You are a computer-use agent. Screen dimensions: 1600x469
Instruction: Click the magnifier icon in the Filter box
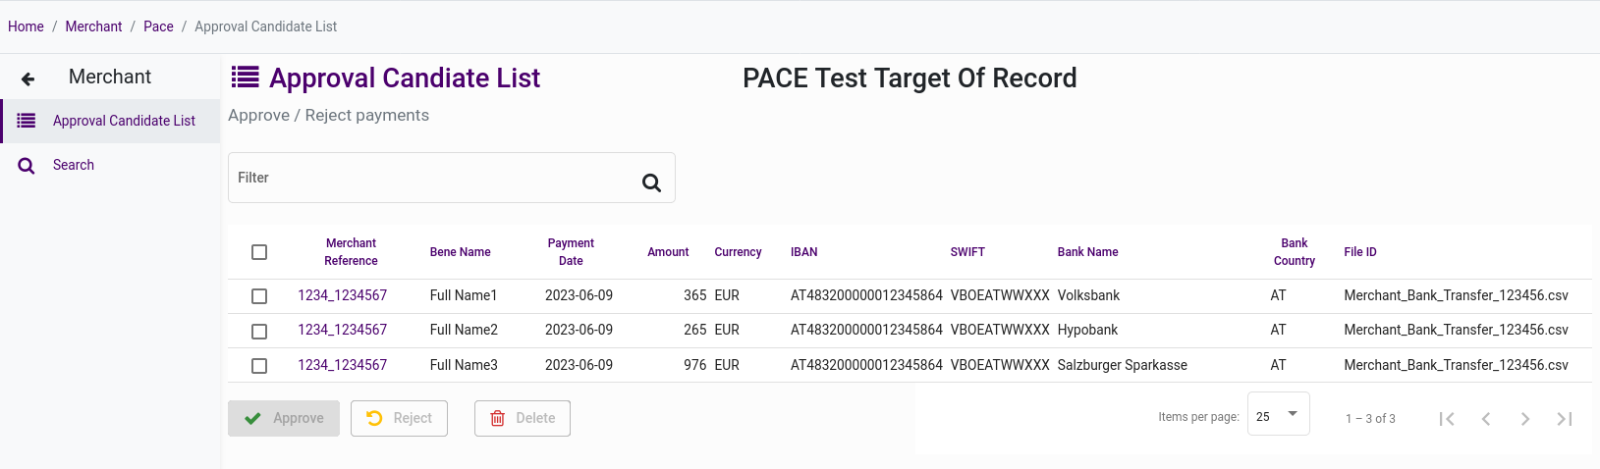pos(651,182)
